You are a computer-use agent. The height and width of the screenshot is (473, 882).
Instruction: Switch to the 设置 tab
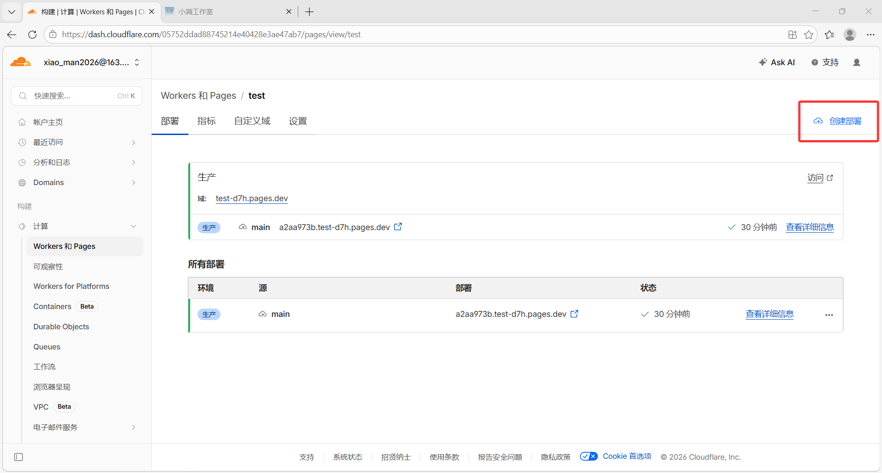click(x=298, y=121)
